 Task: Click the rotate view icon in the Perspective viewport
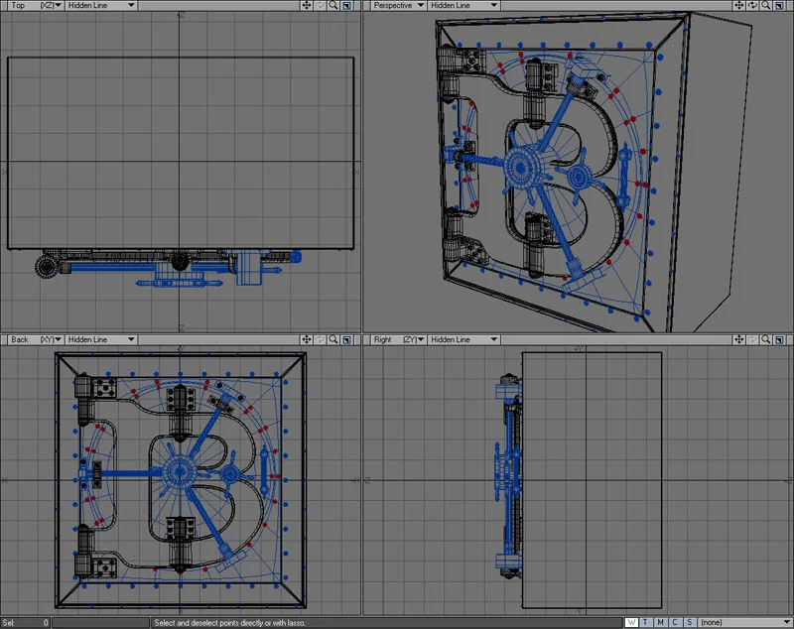(752, 6)
